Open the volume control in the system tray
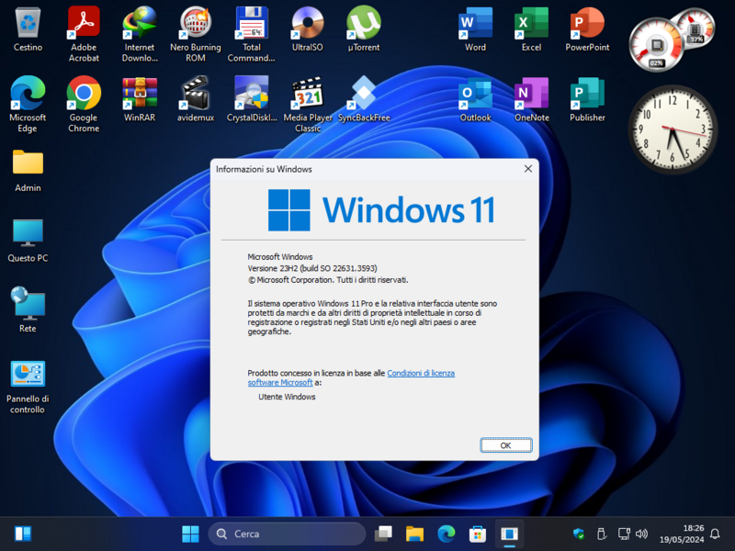Screen dimensions: 735x551 [x=643, y=533]
